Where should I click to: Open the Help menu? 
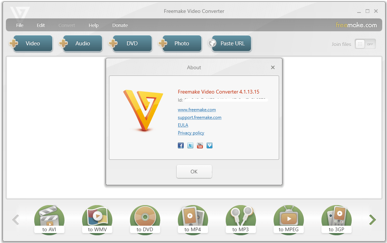(94, 25)
